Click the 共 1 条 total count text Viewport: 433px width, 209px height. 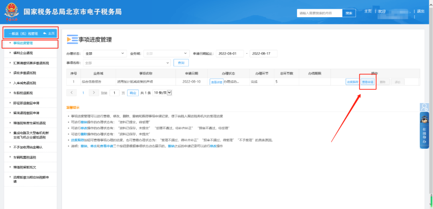[x=146, y=93]
